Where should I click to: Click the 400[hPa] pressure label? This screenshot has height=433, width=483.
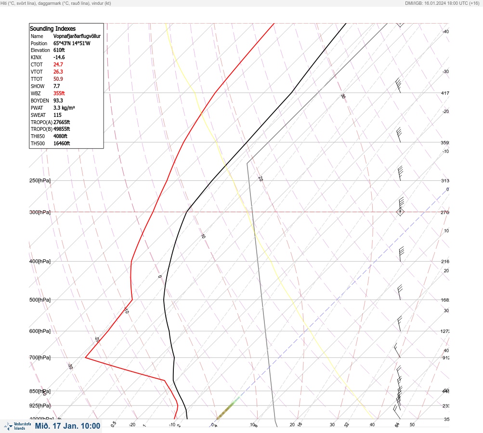click(x=40, y=261)
